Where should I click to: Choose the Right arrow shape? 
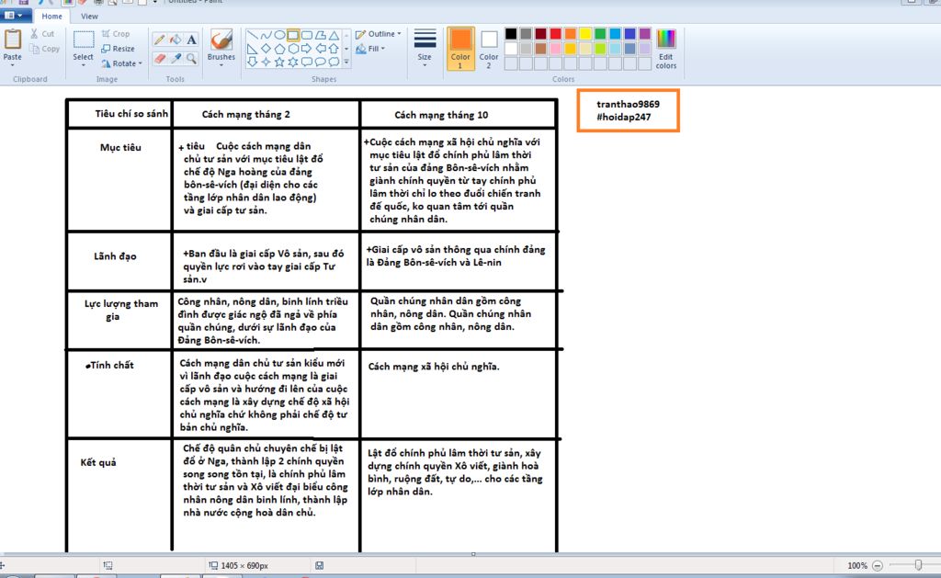(307, 49)
